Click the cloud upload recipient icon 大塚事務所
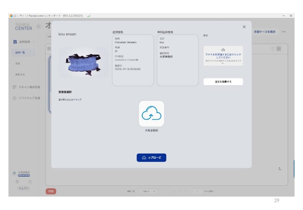This screenshot has height=210, width=303. coord(151,114)
